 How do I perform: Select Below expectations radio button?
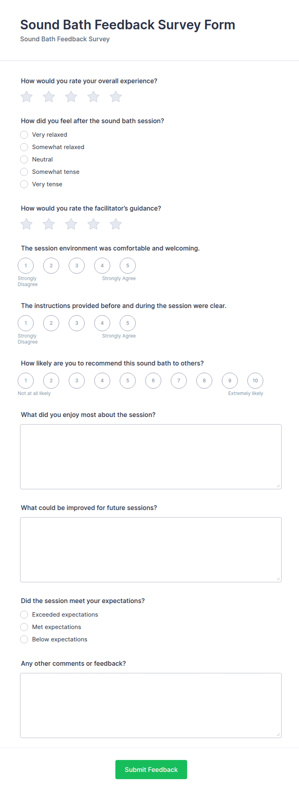point(24,639)
